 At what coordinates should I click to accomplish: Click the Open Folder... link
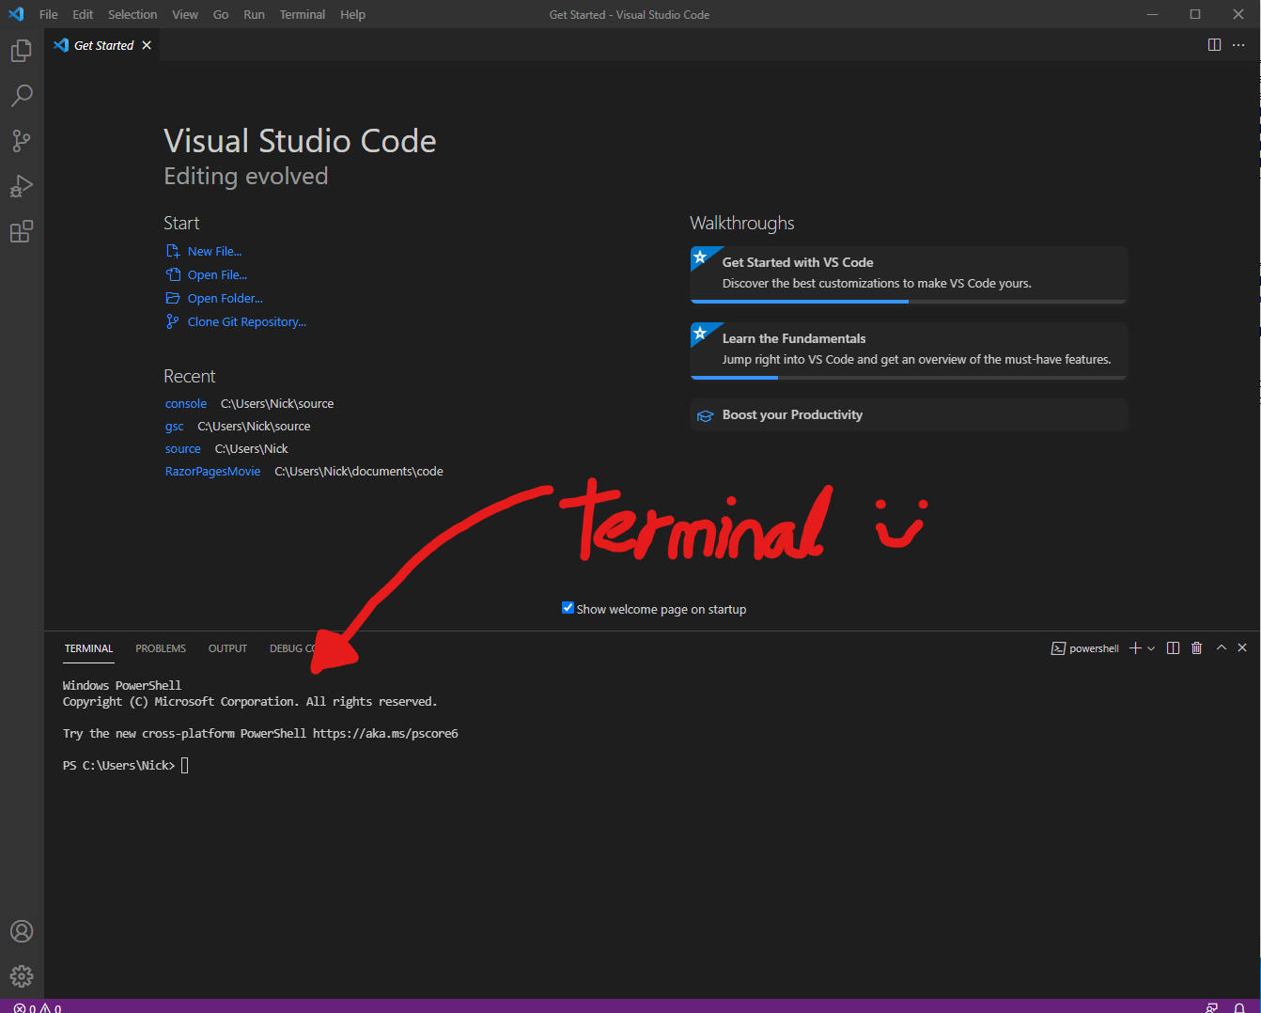tap(214, 298)
